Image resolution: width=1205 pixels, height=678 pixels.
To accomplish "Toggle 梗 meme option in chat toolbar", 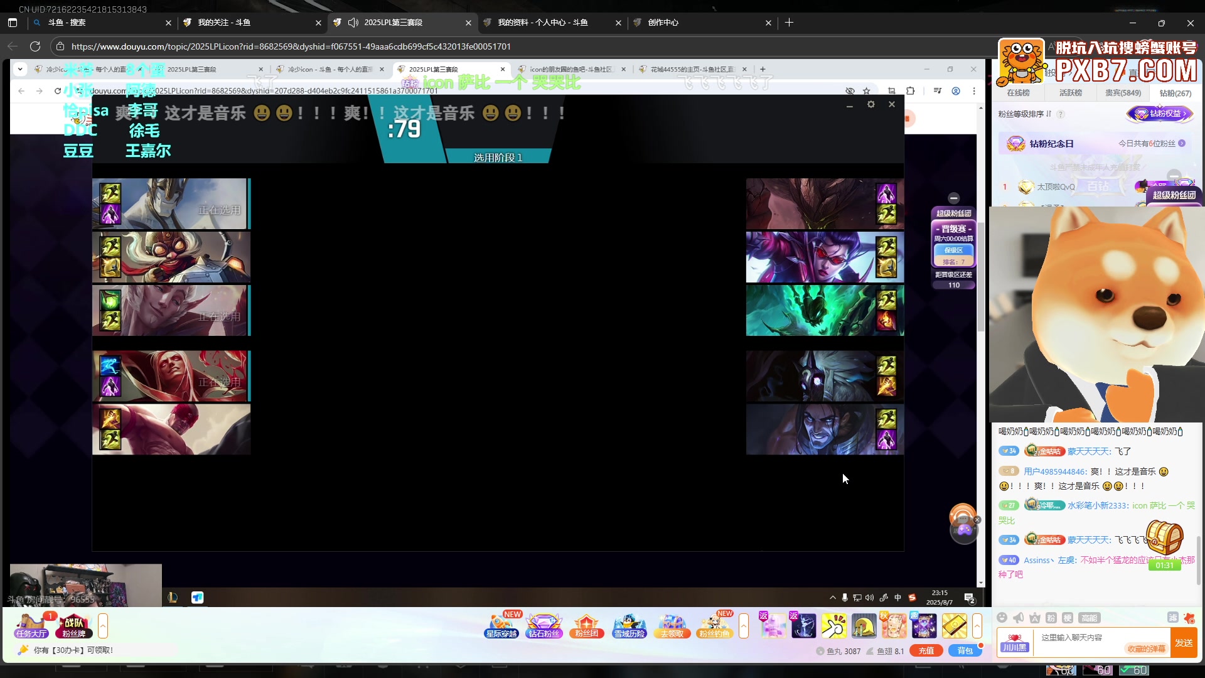I will pos(1068,618).
